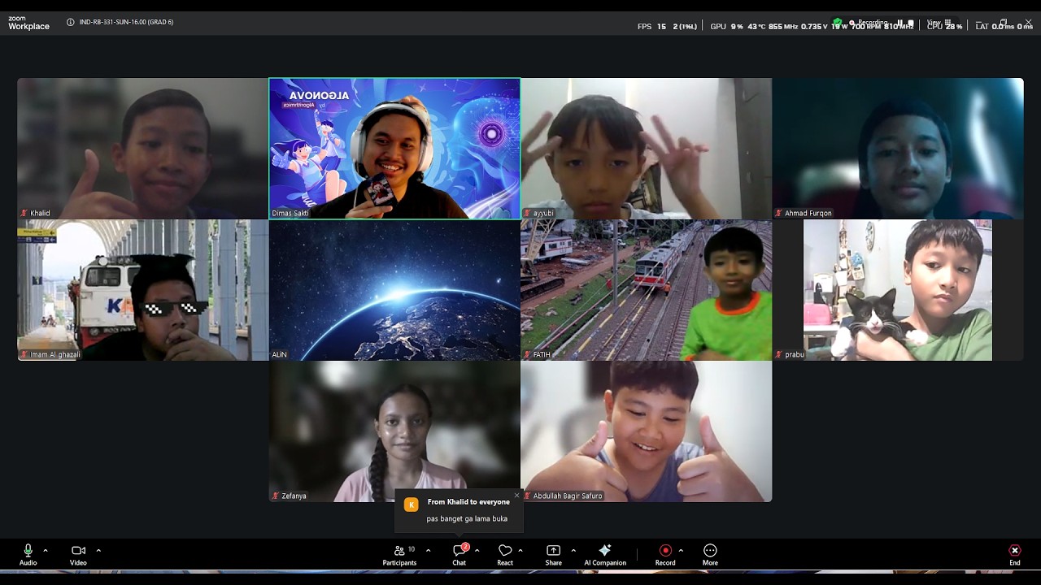The image size is (1041, 585).
Task: Select ayyubi's video tile
Action: 647,149
